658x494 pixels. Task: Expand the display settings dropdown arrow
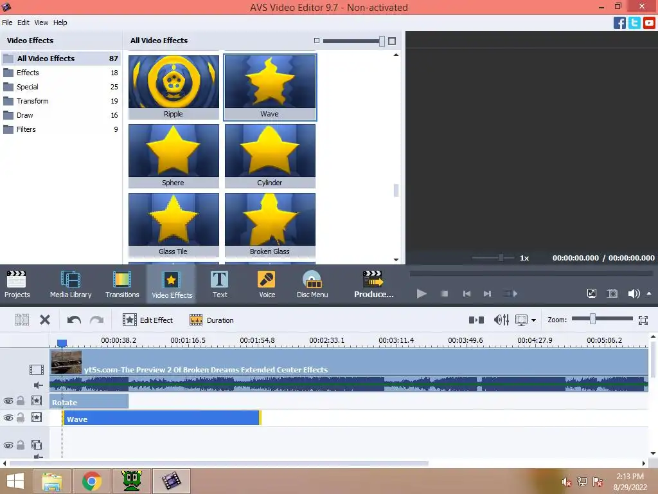pyautogui.click(x=533, y=320)
